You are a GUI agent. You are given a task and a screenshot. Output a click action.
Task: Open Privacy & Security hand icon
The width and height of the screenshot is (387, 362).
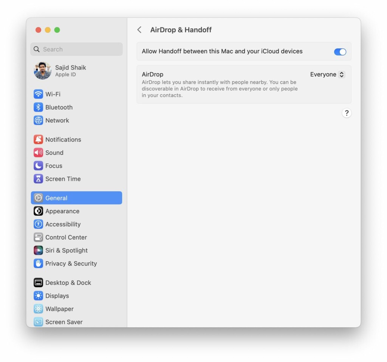point(38,263)
